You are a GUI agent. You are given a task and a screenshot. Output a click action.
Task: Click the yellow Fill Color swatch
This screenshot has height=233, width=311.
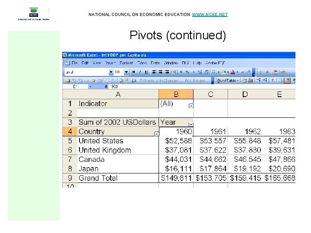point(224,72)
